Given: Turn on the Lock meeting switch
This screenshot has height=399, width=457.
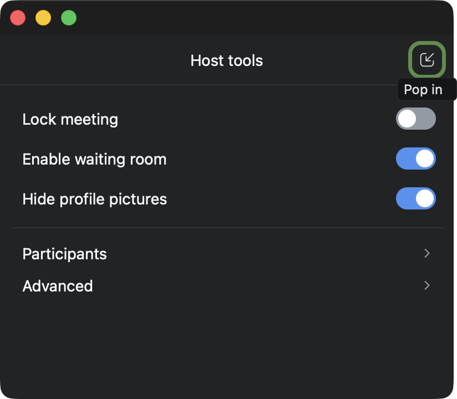Looking at the screenshot, I should click(415, 119).
